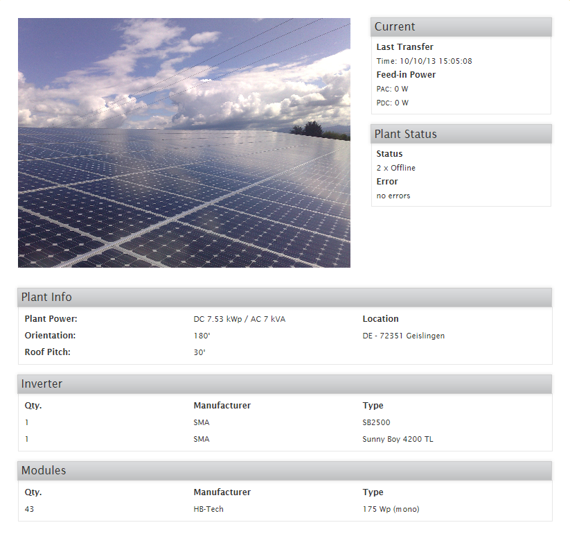Click the 175 Wp (mono) module type
The width and height of the screenshot is (570, 534).
[x=391, y=509]
